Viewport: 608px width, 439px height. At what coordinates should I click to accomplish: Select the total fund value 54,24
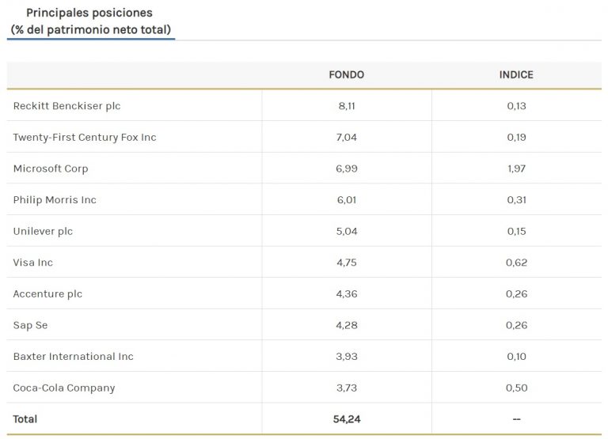347,419
